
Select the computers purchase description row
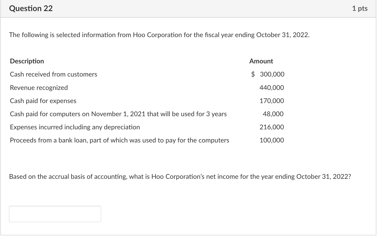[x=118, y=114]
